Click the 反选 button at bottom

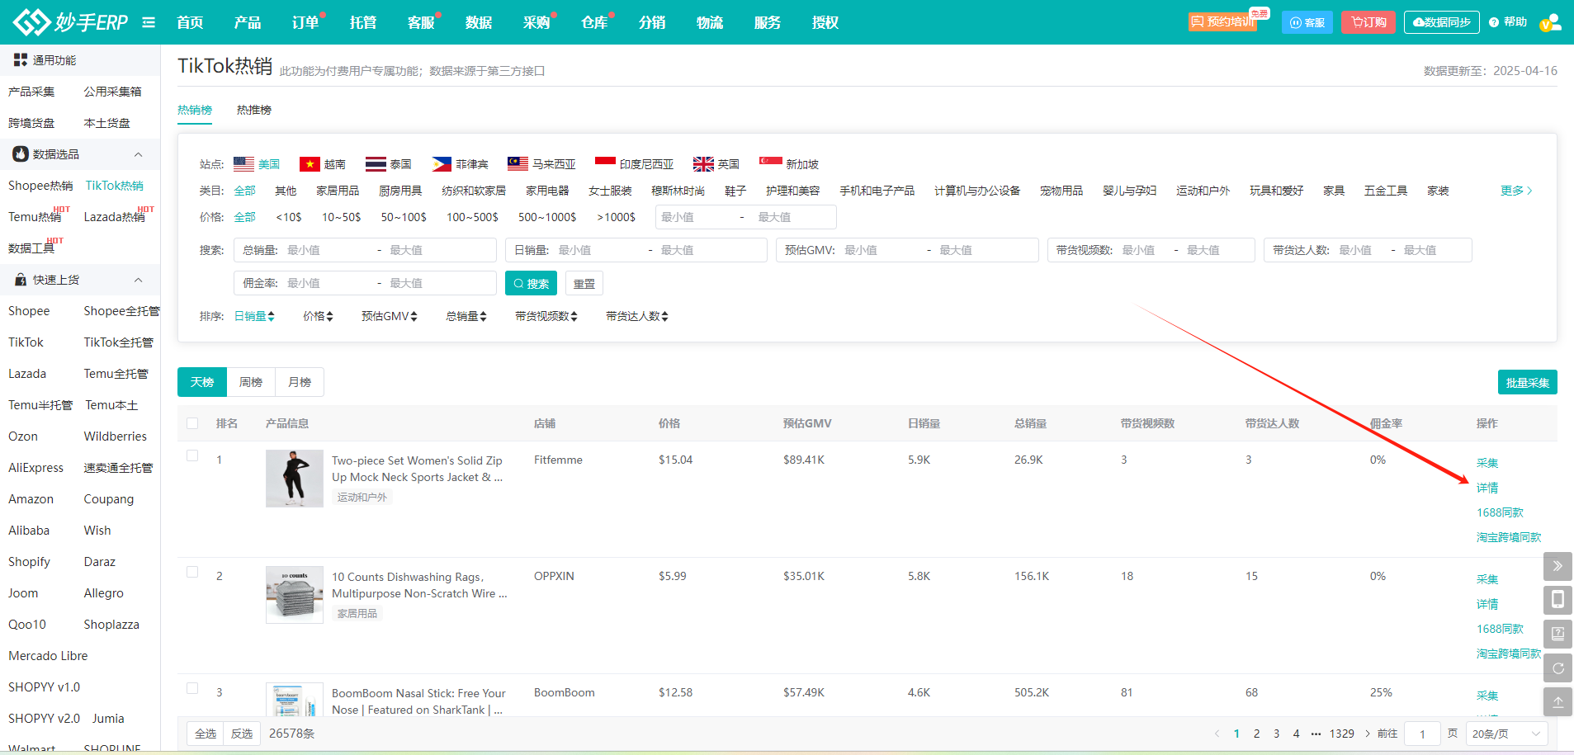click(x=242, y=734)
